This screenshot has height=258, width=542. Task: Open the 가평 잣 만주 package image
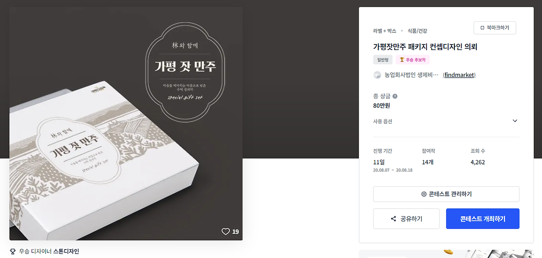[126, 124]
